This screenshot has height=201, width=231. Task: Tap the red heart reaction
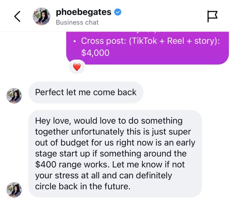tap(77, 67)
